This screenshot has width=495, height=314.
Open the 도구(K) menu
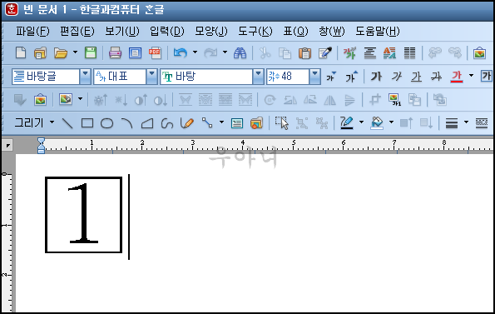tap(255, 31)
